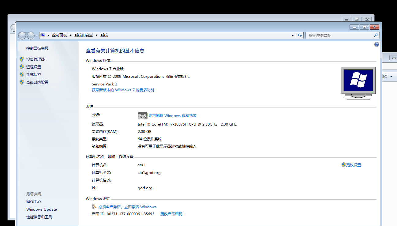This screenshot has height=226, width=397.
Task: Open 操作中心 under 另请参阅
Action: [34, 202]
